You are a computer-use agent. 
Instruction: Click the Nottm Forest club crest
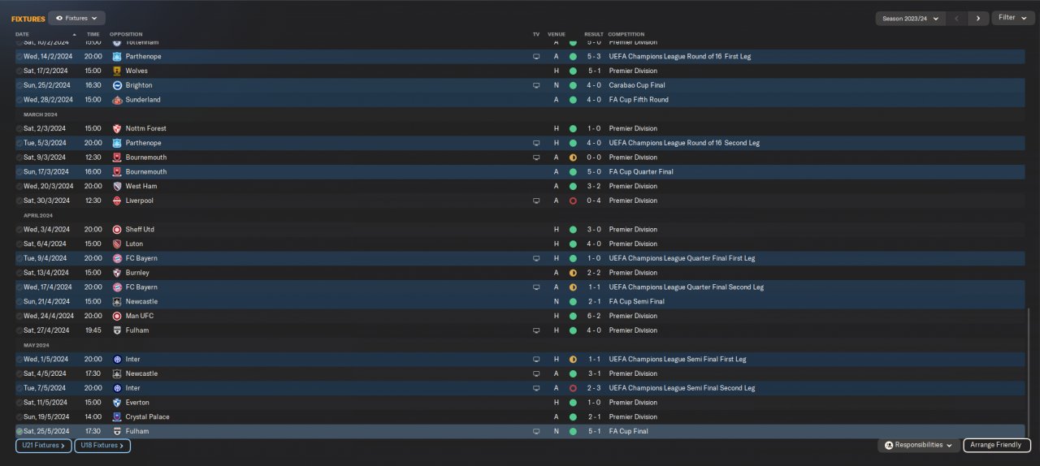pyautogui.click(x=117, y=129)
